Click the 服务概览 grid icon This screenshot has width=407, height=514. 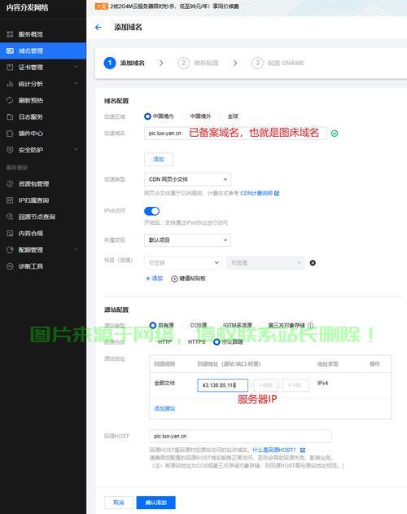pyautogui.click(x=10, y=34)
